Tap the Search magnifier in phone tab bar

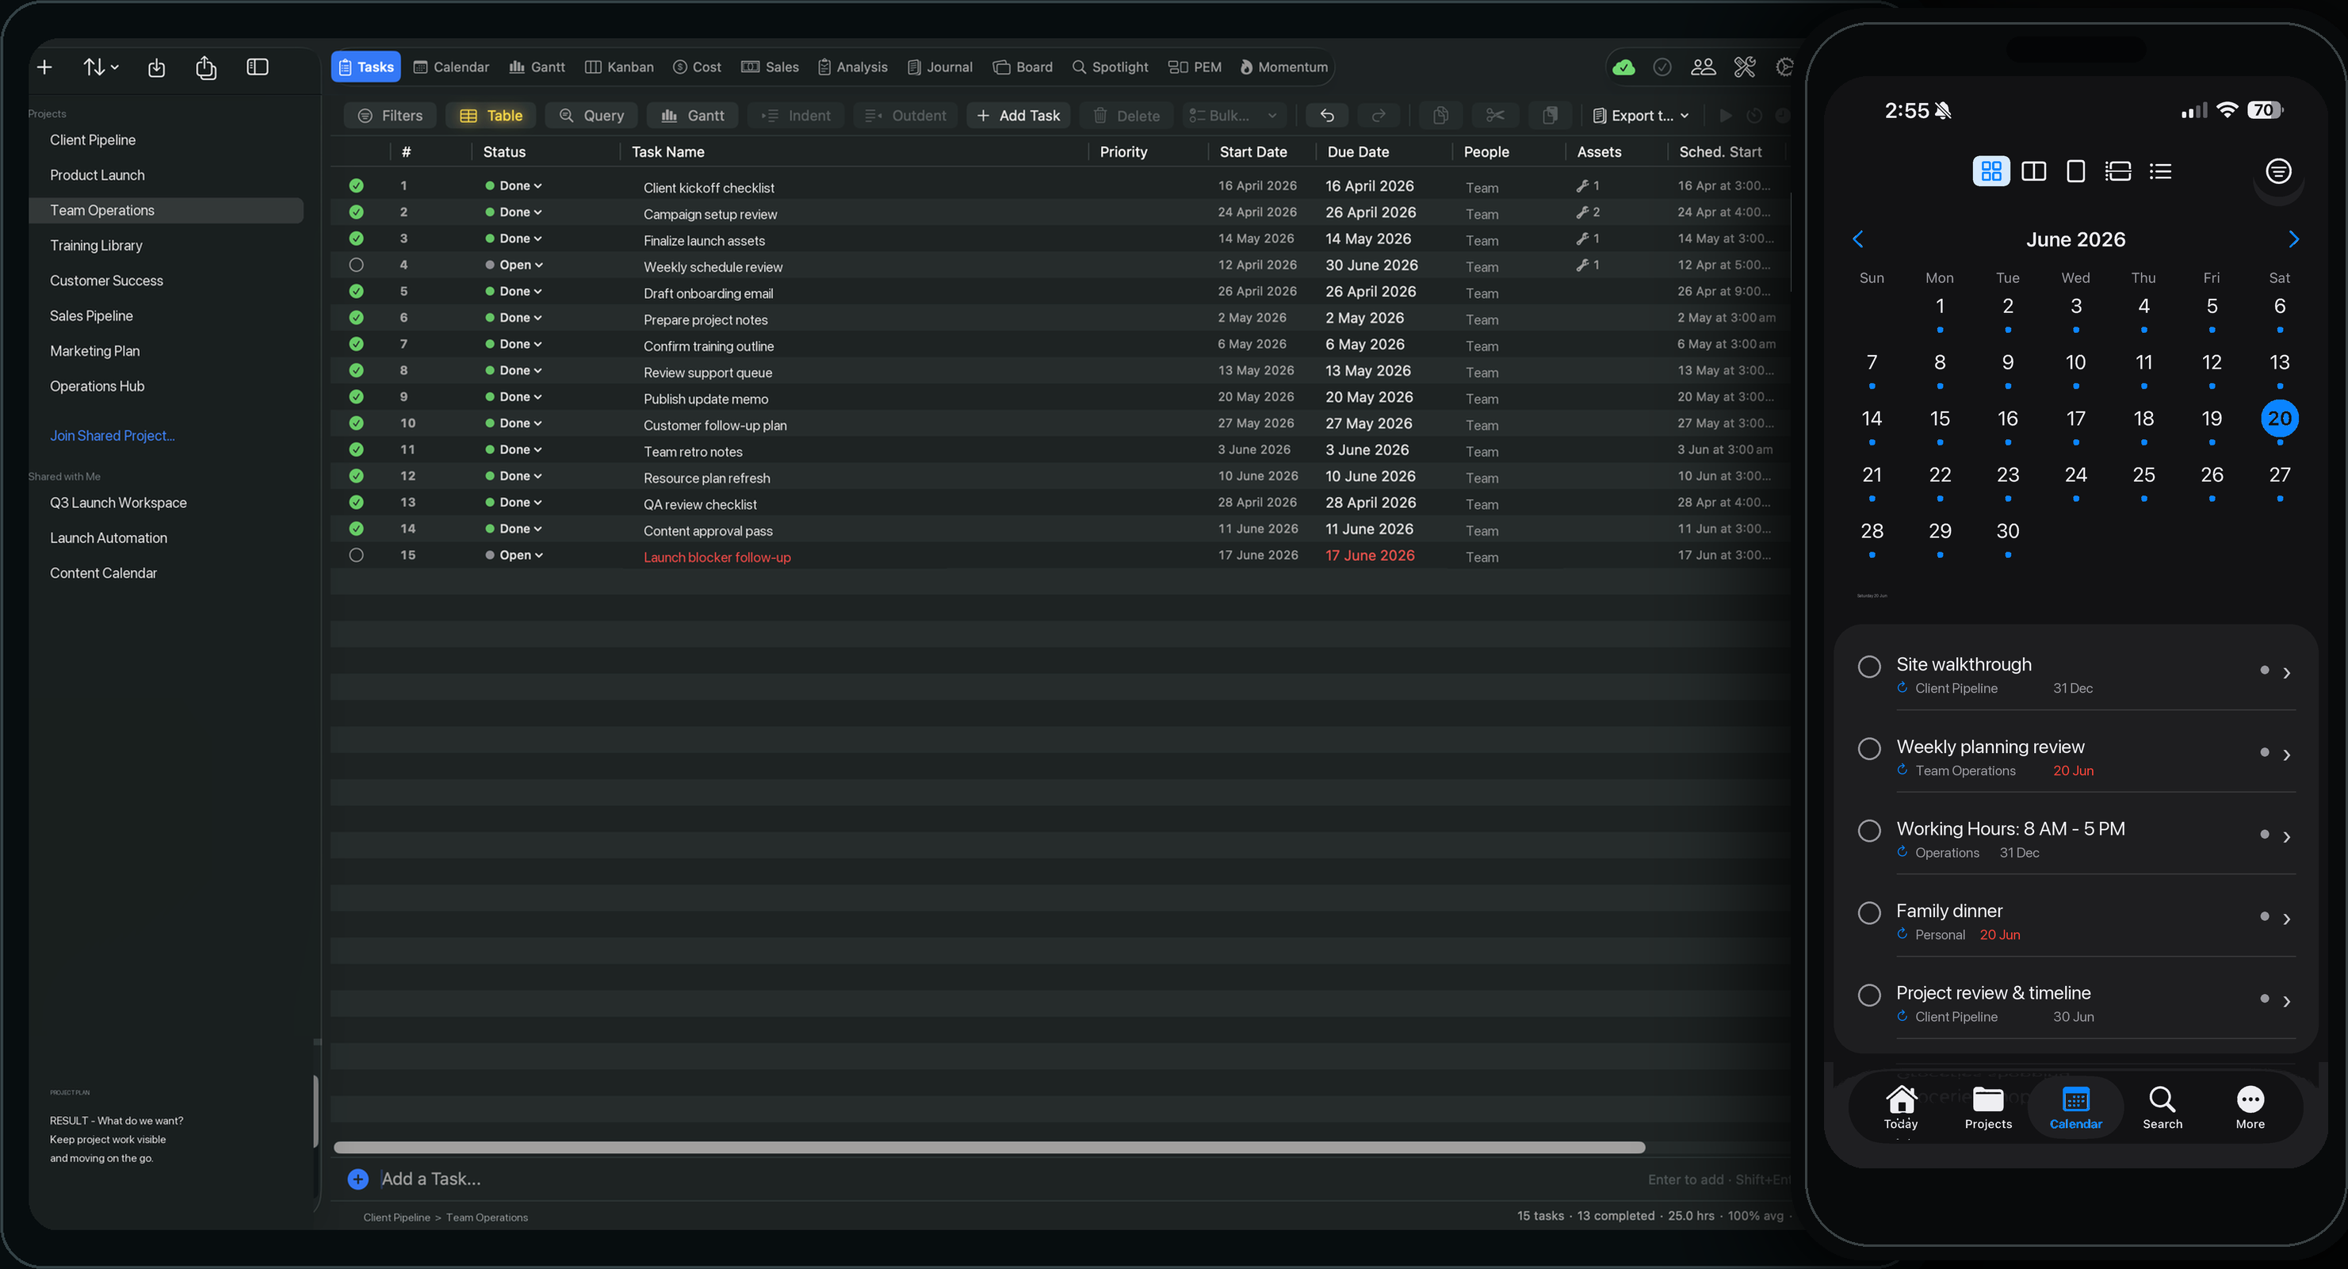coord(2162,1107)
